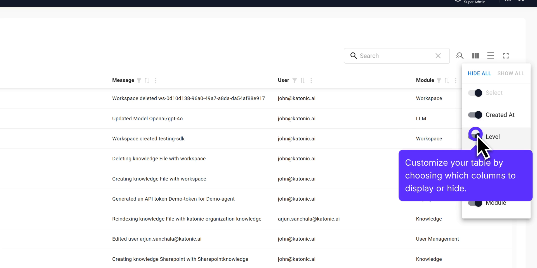Click HIDE ALL in the columns panel
The height and width of the screenshot is (268, 537).
[479, 73]
